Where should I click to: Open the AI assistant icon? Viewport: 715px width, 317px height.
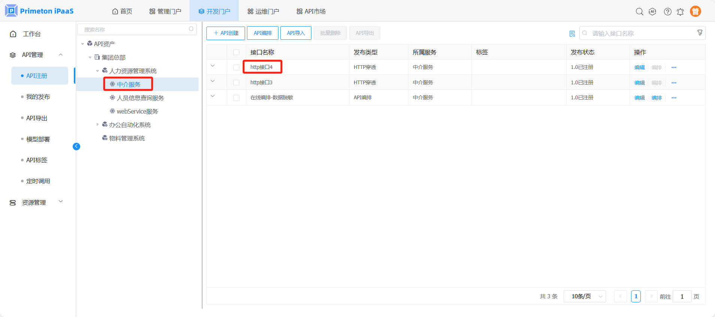[x=652, y=12]
